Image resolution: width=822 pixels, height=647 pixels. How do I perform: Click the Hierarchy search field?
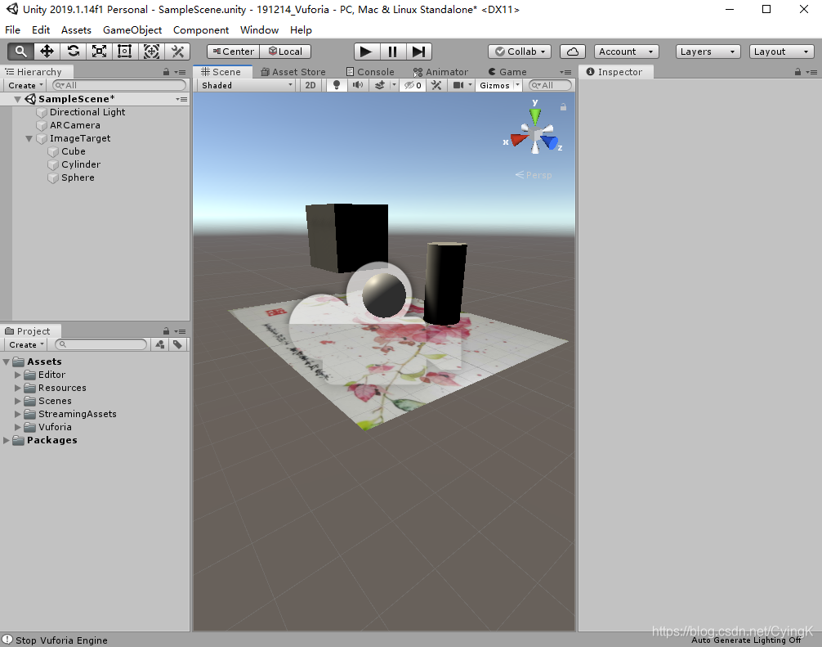[119, 85]
